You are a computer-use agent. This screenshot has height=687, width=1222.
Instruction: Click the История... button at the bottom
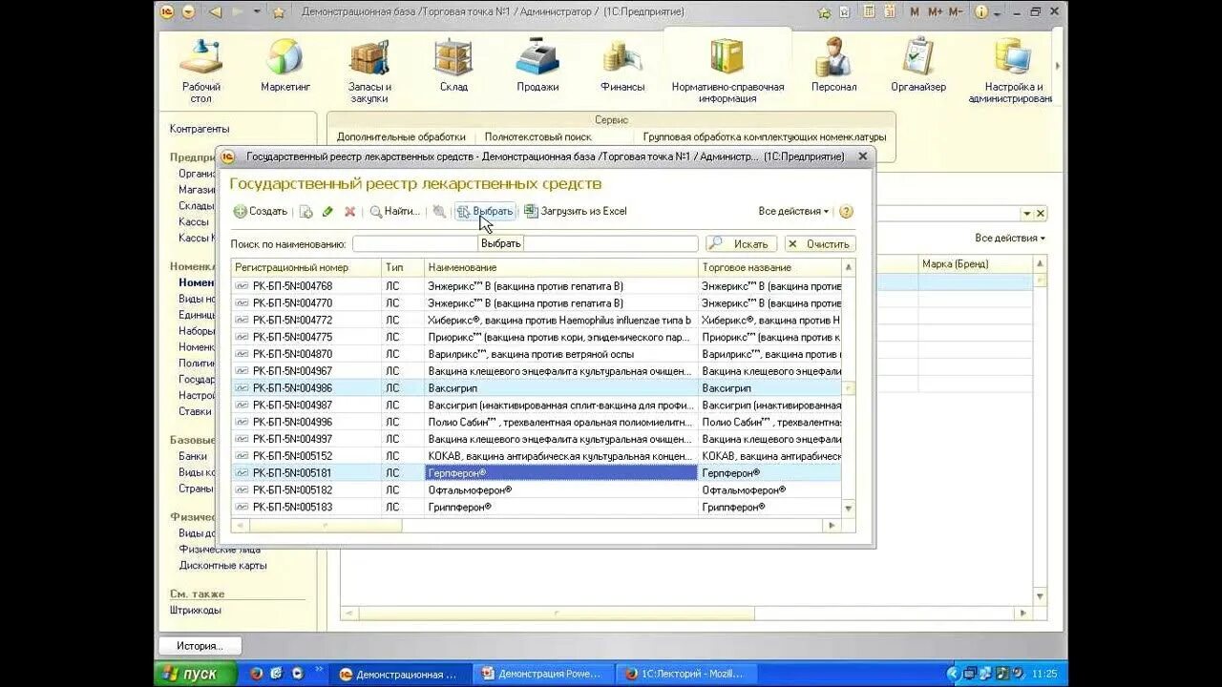200,646
